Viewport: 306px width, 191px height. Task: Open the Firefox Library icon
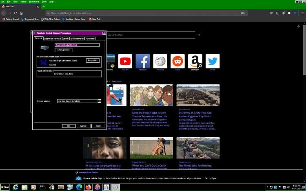click(272, 13)
